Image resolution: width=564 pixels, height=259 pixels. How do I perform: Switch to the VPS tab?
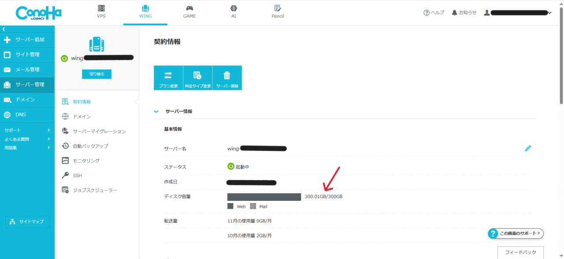(x=101, y=12)
